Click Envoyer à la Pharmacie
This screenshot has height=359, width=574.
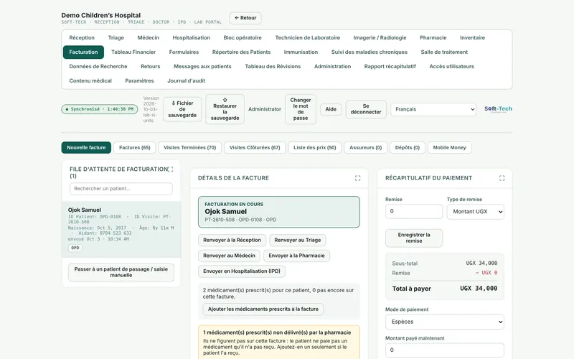pyautogui.click(x=296, y=256)
